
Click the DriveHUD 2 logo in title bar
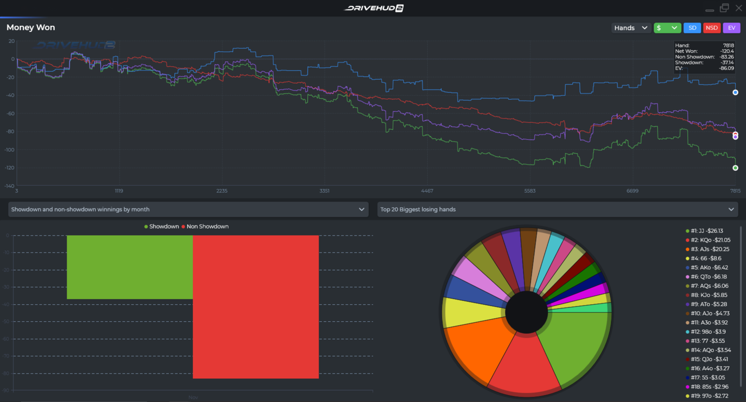373,8
